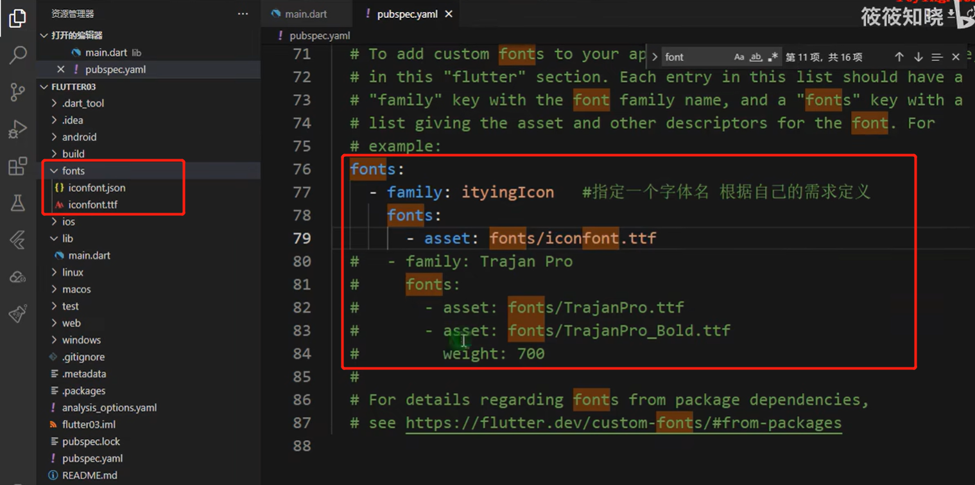The width and height of the screenshot is (975, 485).
Task: Expand Toggle Replace chevron in find widget
Action: tap(655, 57)
